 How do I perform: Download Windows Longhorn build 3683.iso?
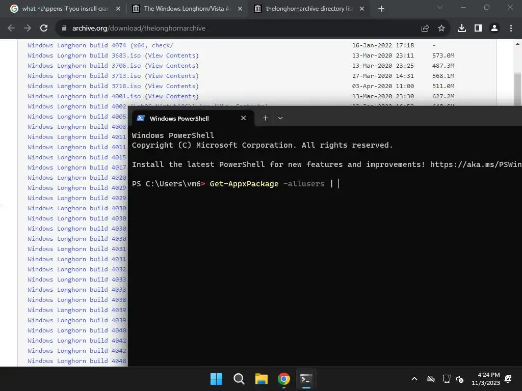coord(84,55)
